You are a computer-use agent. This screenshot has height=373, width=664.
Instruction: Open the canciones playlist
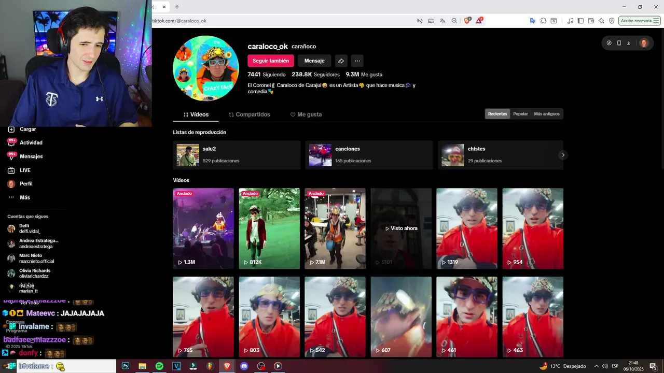369,155
